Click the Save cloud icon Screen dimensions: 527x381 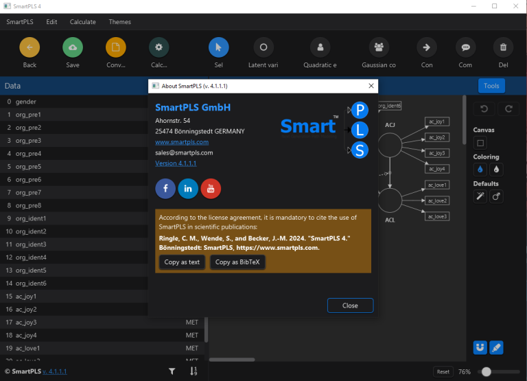click(x=73, y=47)
